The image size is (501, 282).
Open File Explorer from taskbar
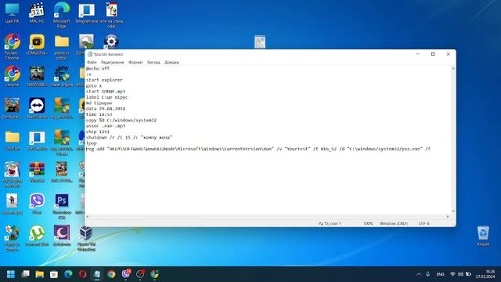(x=40, y=274)
